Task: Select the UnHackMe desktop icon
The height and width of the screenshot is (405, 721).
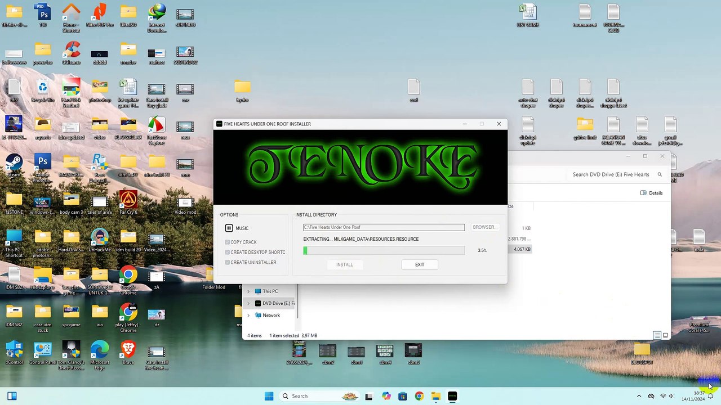Action: tap(100, 241)
